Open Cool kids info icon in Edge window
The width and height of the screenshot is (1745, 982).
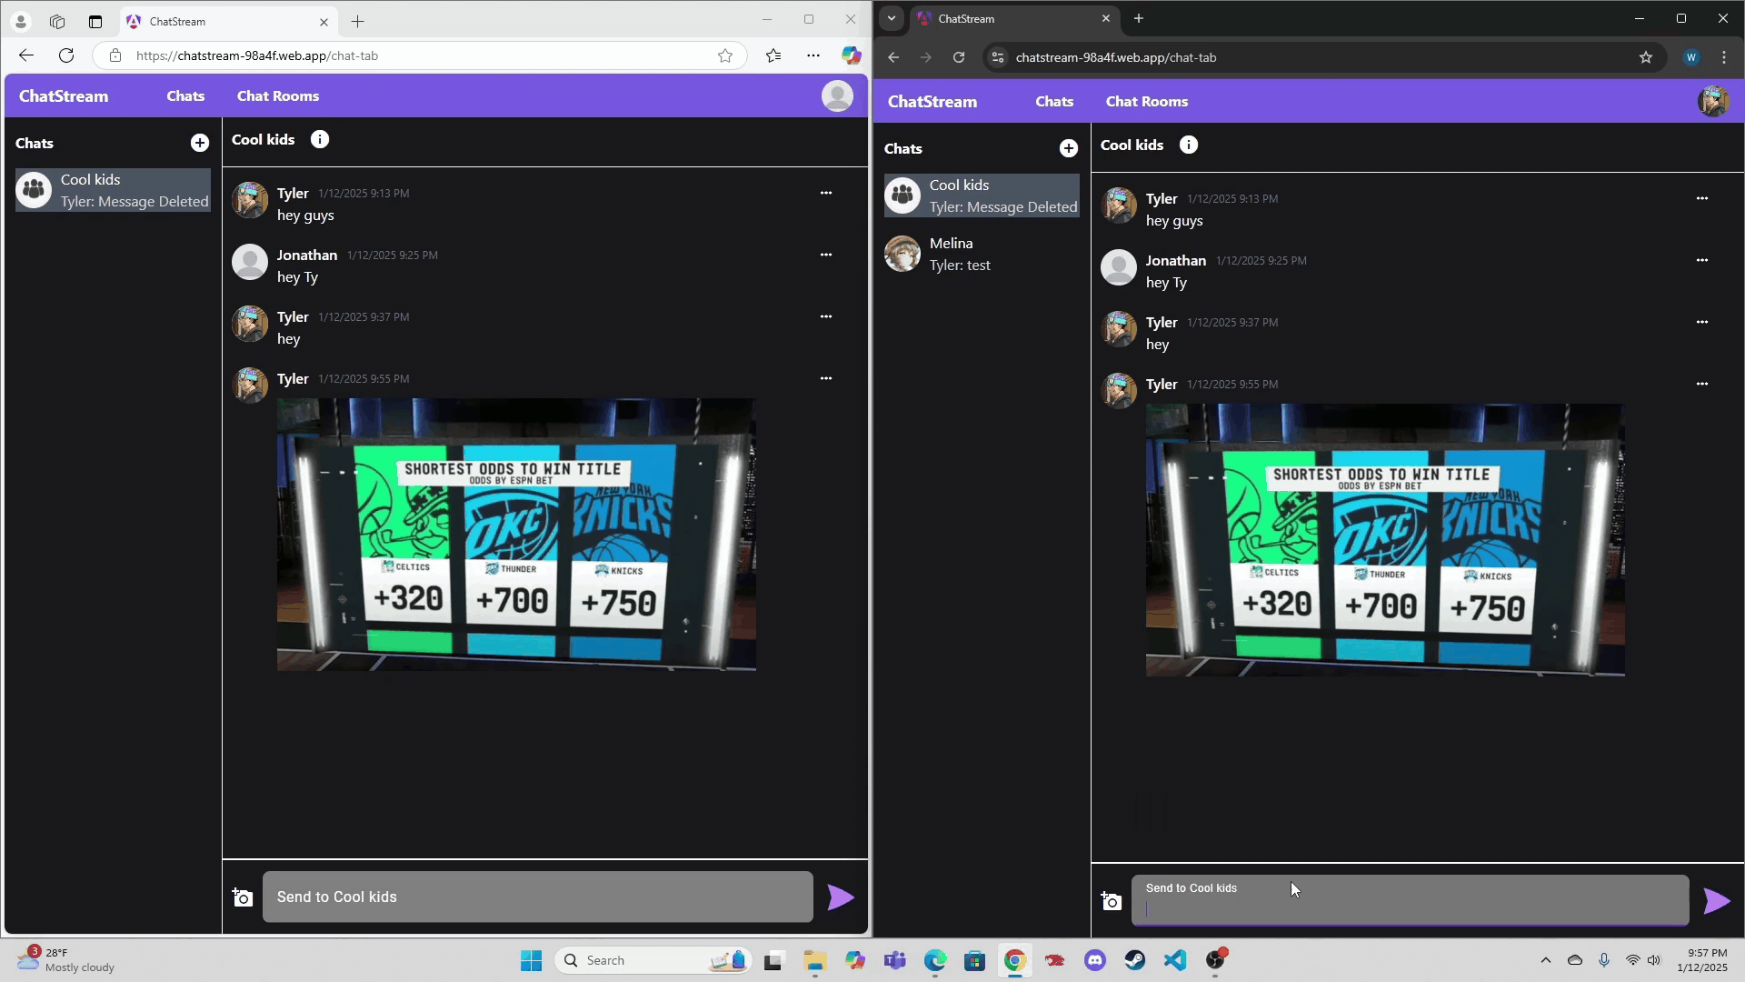coord(320,139)
